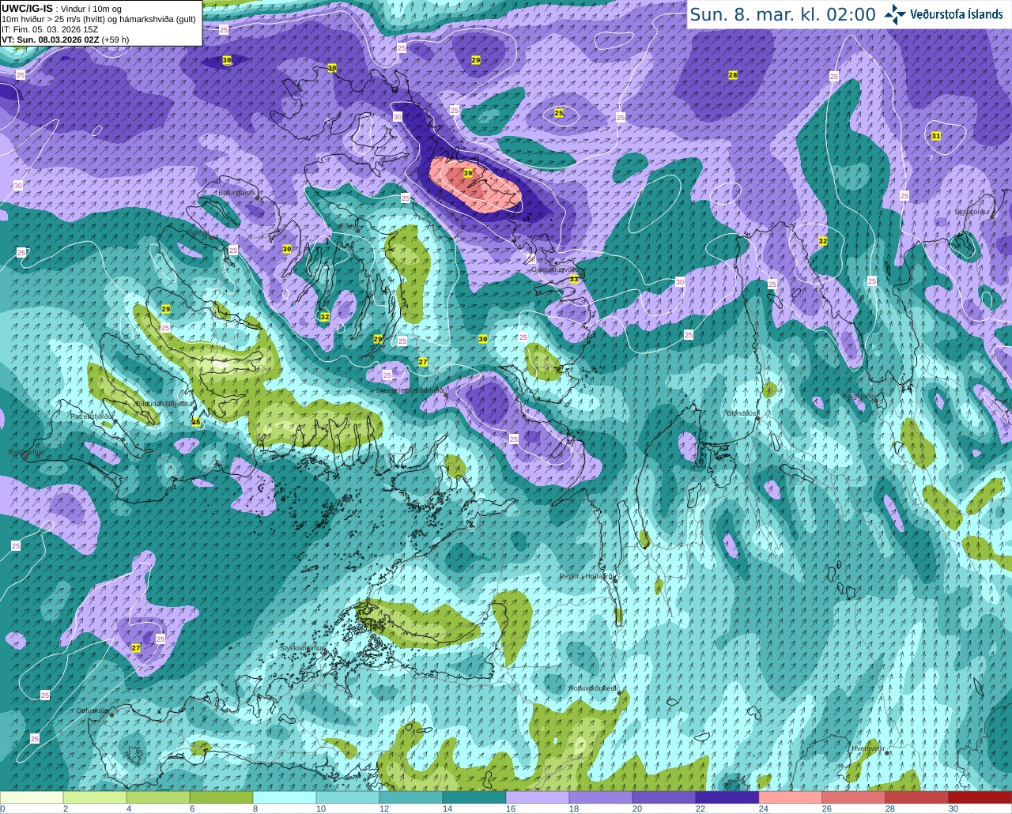Pick the 28–30 m/s red legend swatch
The height and width of the screenshot is (814, 1012).
coord(917,797)
